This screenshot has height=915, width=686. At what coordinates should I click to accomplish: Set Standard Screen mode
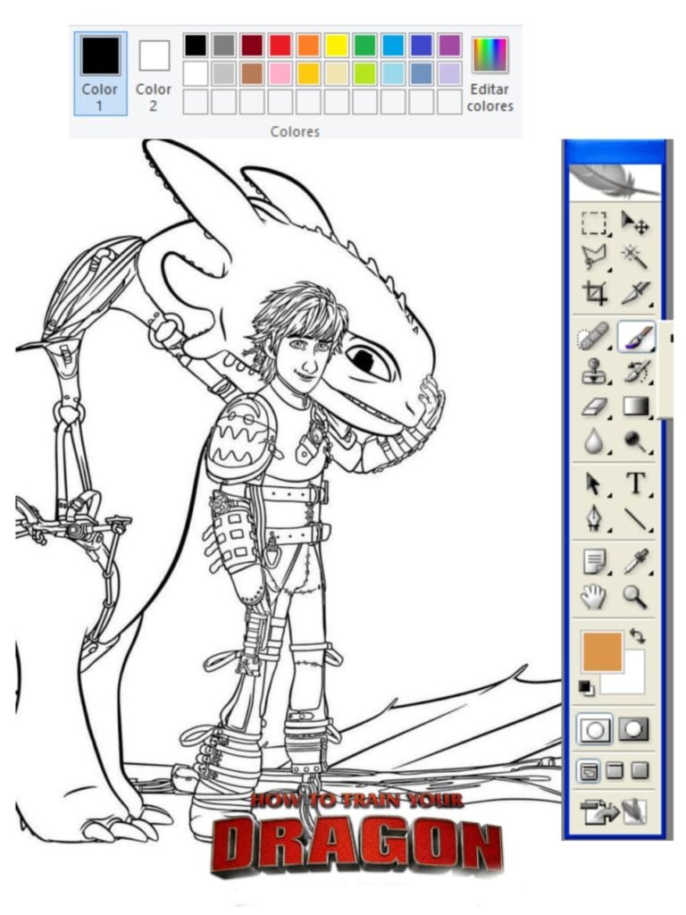pos(589,771)
